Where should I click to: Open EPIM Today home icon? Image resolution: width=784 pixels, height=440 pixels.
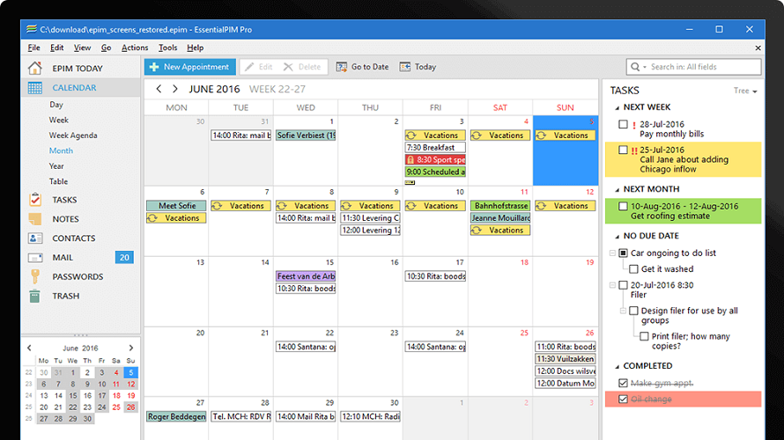34,68
